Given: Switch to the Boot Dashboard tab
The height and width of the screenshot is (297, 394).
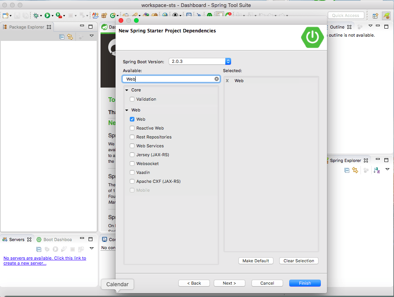Looking at the screenshot, I should click(x=54, y=240).
